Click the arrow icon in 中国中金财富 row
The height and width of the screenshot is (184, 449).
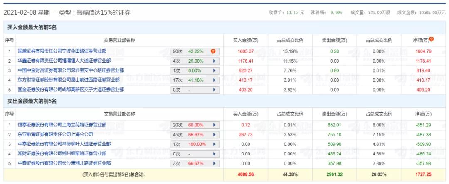215,70
